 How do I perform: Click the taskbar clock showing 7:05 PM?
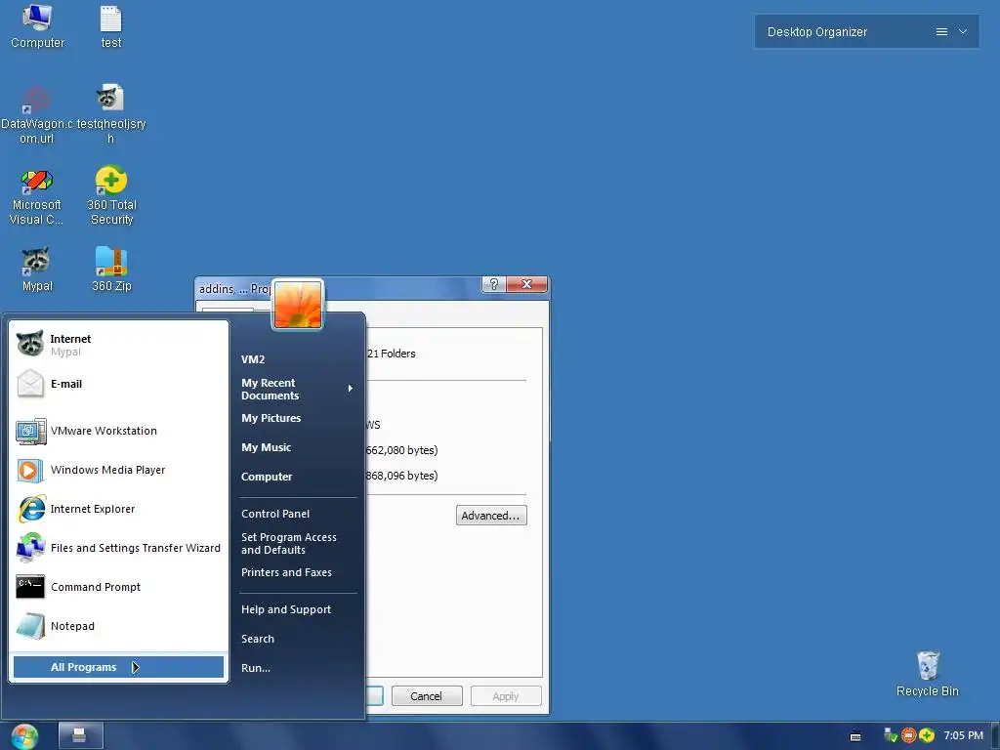(963, 735)
